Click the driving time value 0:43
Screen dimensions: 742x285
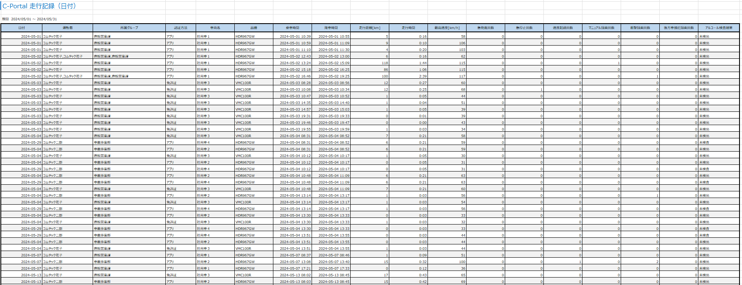(423, 275)
